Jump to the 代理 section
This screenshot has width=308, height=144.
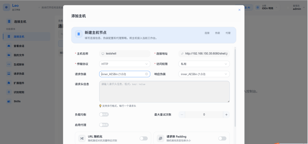228,33
